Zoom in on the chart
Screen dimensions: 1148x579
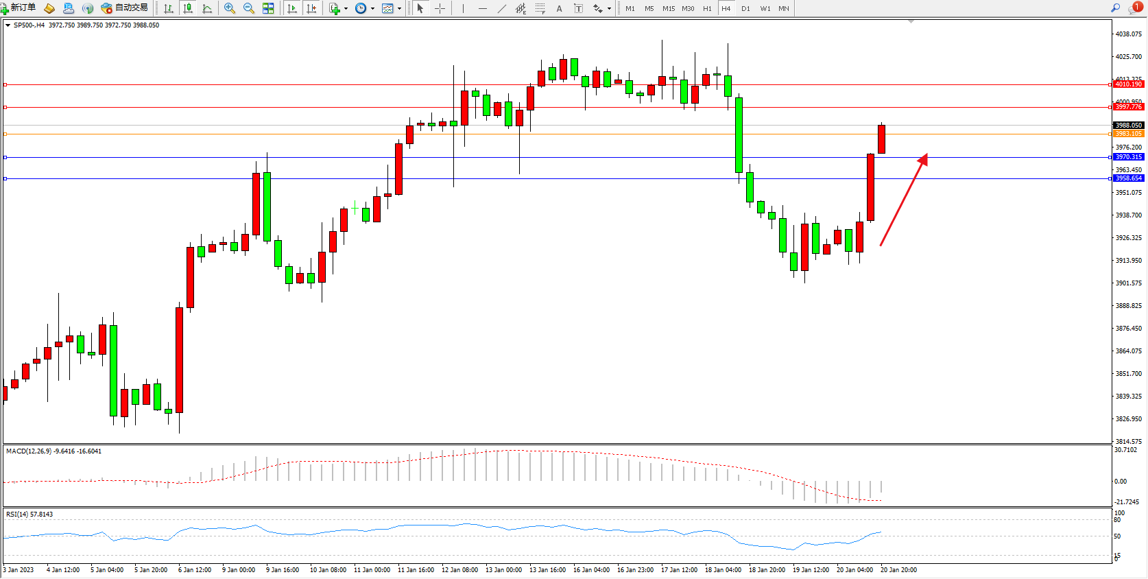[x=230, y=8]
